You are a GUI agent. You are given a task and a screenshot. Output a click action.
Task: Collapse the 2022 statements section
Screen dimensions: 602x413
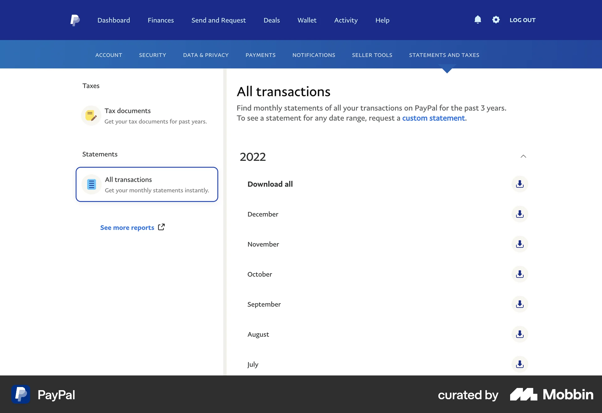click(523, 156)
